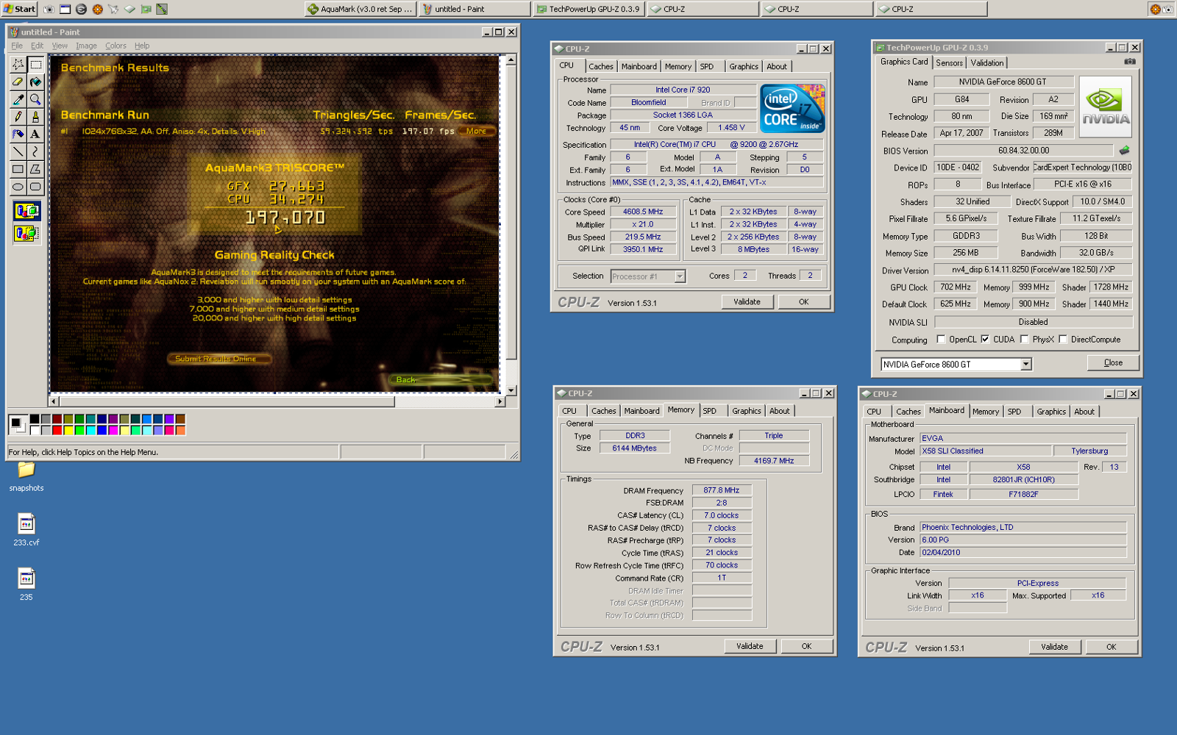Click the DRAM Frequency 877.8 MHz value

(x=722, y=490)
